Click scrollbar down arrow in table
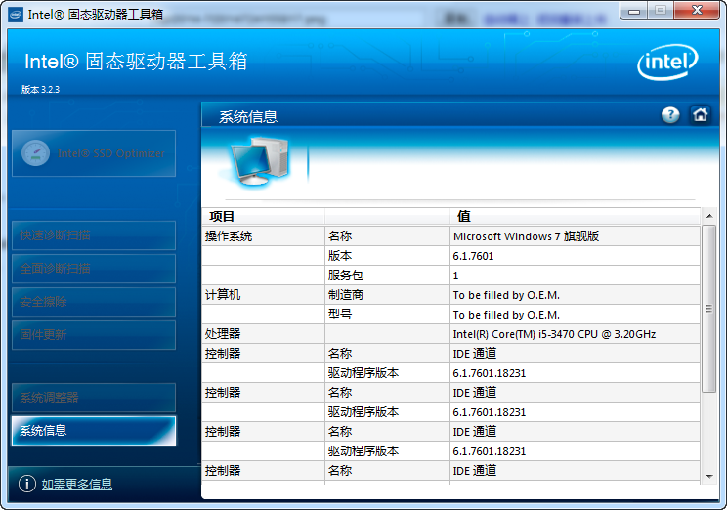Image resolution: width=727 pixels, height=510 pixels. coord(708,477)
